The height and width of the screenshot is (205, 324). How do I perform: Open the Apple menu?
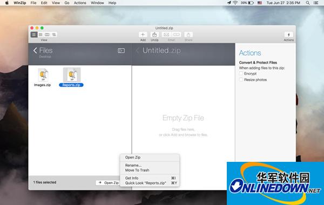(x=7, y=3)
